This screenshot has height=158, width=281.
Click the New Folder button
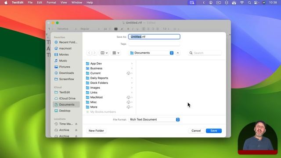[x=96, y=131]
